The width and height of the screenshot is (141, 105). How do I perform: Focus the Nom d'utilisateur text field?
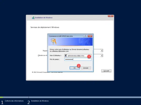click(x=78, y=56)
